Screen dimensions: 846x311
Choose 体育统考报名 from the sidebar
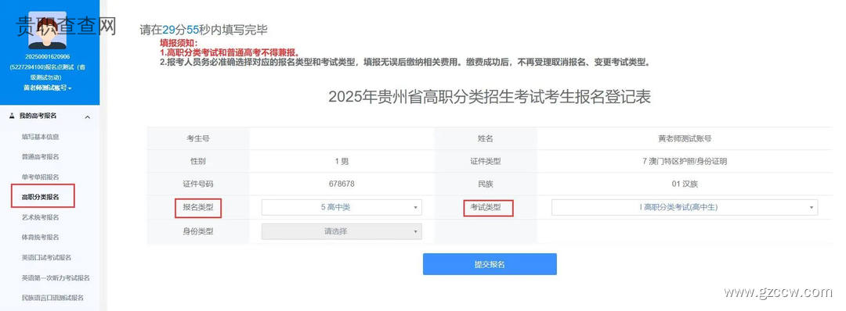(41, 238)
